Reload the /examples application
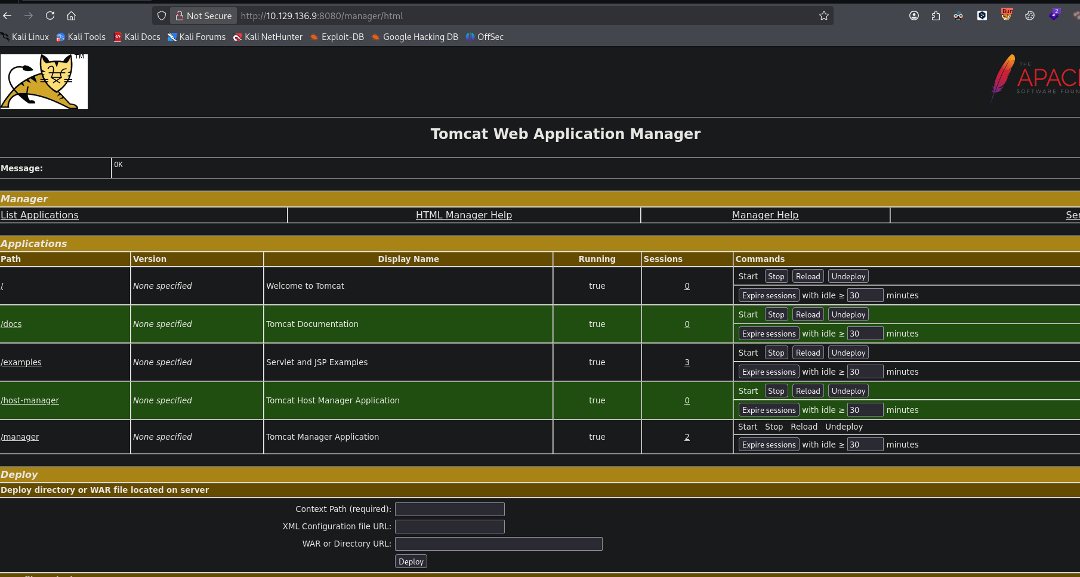This screenshot has width=1080, height=577. click(x=808, y=353)
